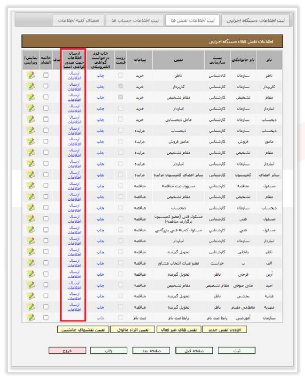The image size is (305, 380).
Task: Check خاتمه اعتبار for هانیه بخشی row
Action: (x=46, y=296)
